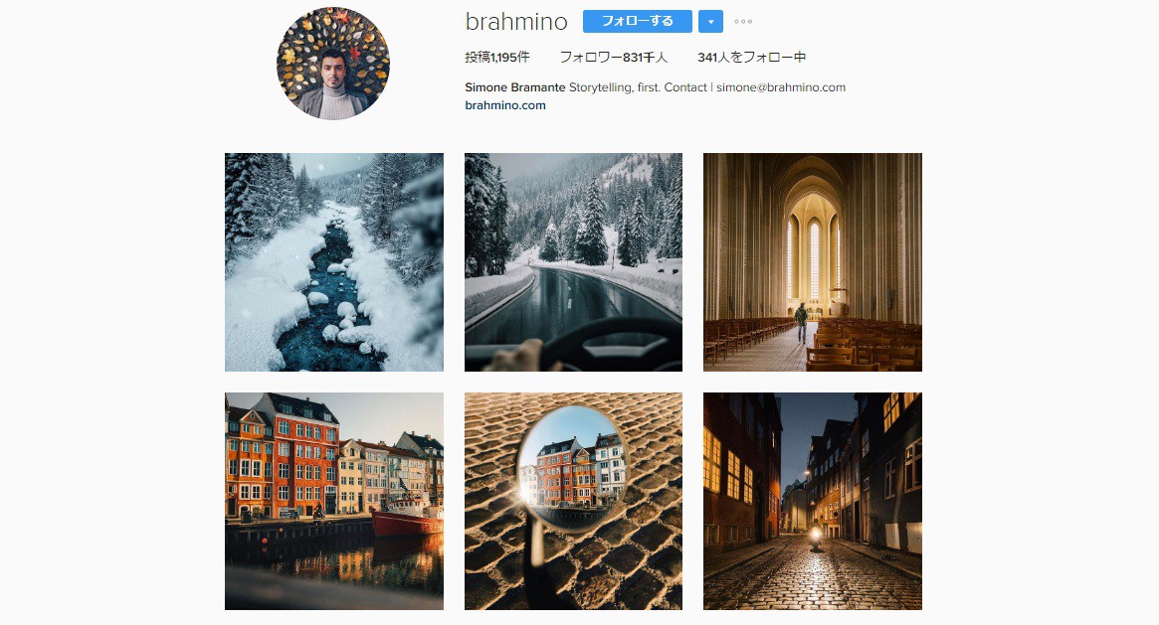Open the brahmino.com website link
This screenshot has height=625, width=1159.
pyautogui.click(x=504, y=104)
